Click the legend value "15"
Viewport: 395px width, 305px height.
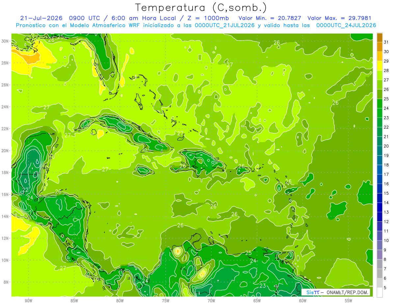click(x=386, y=193)
